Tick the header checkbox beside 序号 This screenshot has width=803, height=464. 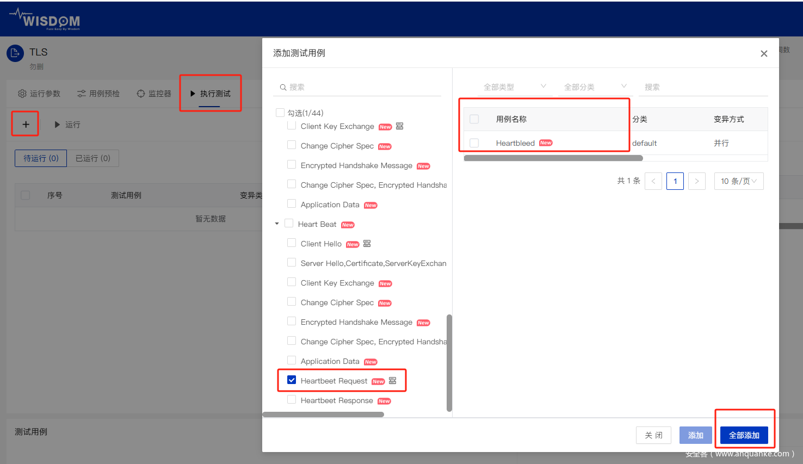pos(25,195)
